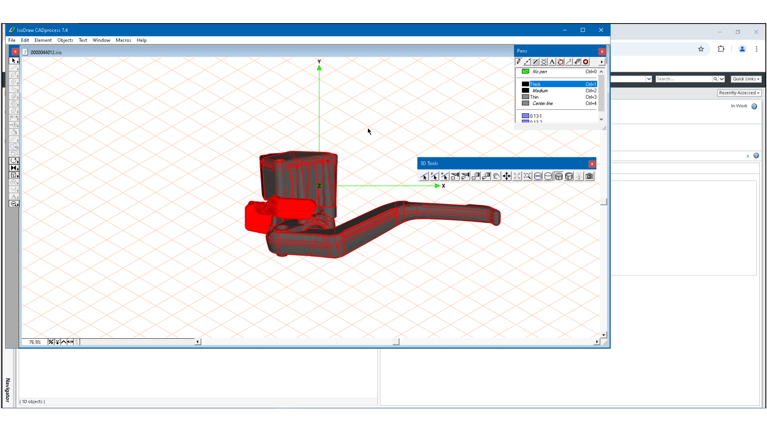Click the camera snapshot icon in 3D Tools
767x431 pixels.
[x=590, y=176]
